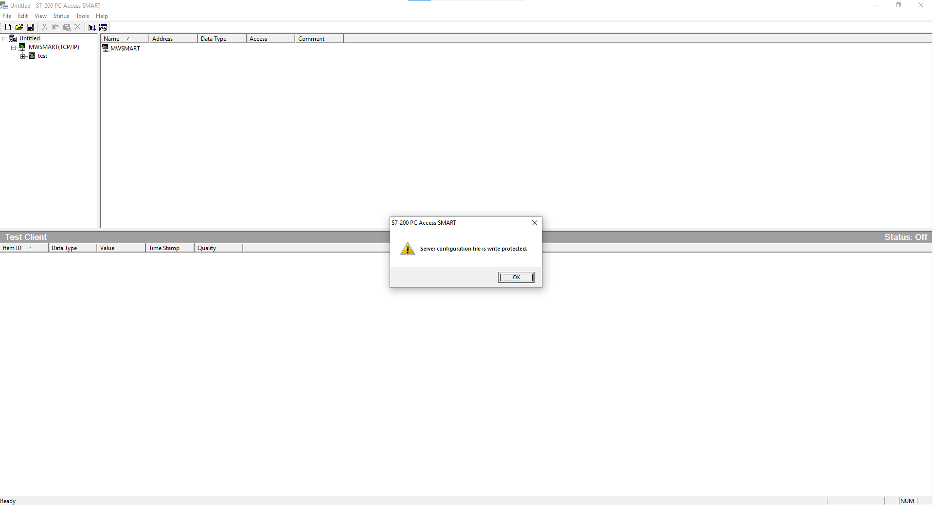Save with the floppy disk icon

30,27
